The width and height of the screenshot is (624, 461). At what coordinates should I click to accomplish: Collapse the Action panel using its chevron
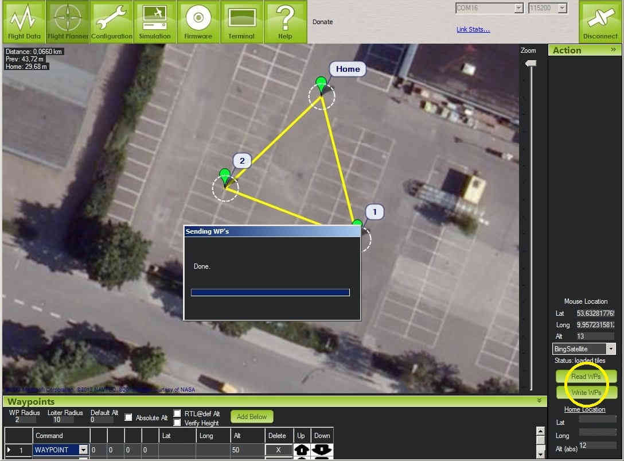613,50
